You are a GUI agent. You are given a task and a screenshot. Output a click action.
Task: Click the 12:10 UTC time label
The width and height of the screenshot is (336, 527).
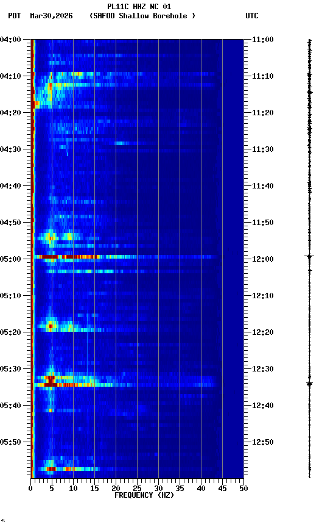coord(263,296)
